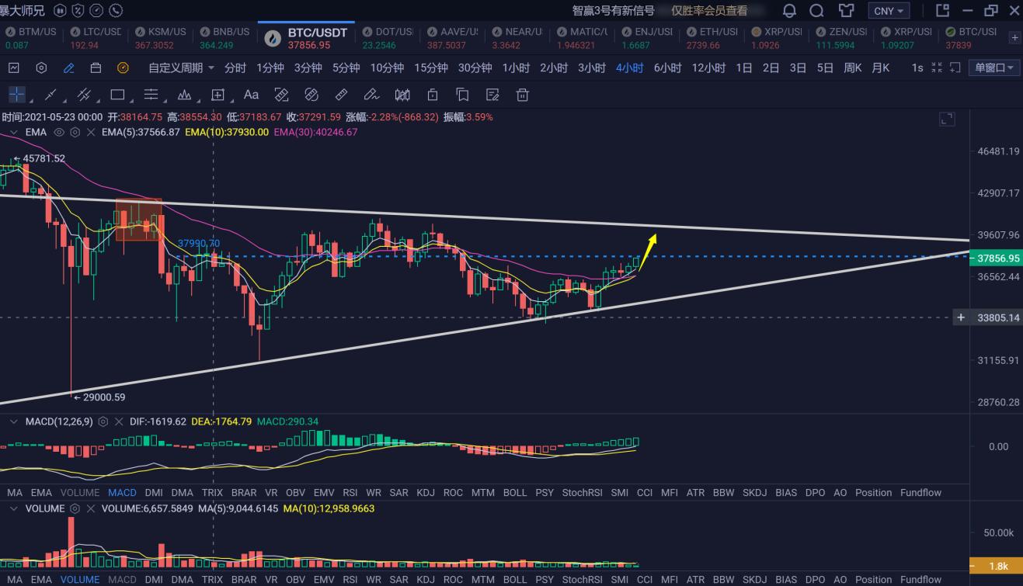Viewport: 1023px width, 586px height.
Task: Select RSI in the MACD panel indicator row
Action: pyautogui.click(x=350, y=493)
